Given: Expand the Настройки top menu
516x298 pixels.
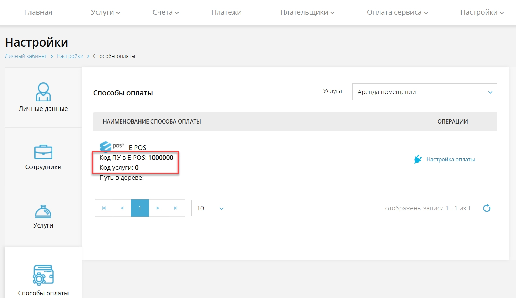Looking at the screenshot, I should pos(482,12).
